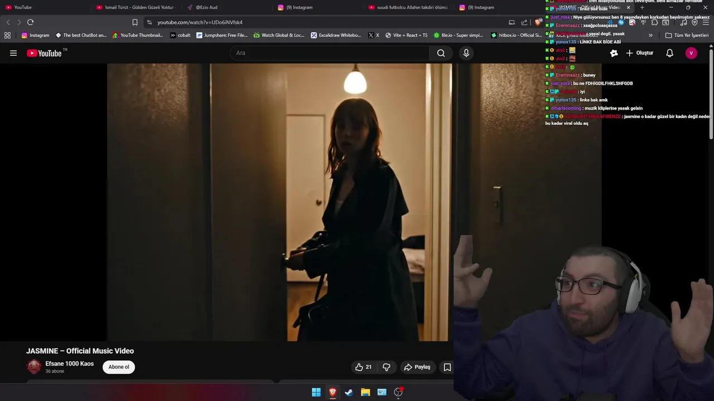Open browser extensions puzzle icon
Screen dimensions: 714x401
[654, 22]
